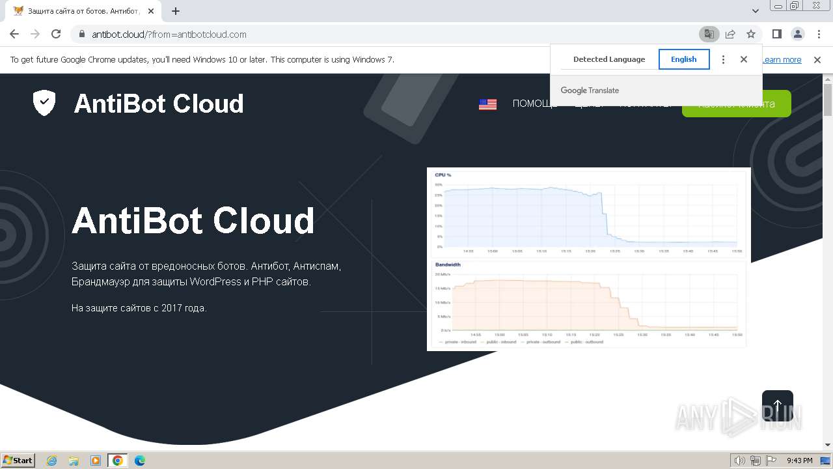Open the ПОМОЩЬ menu item
Screen dimensions: 833x469
tap(535, 104)
